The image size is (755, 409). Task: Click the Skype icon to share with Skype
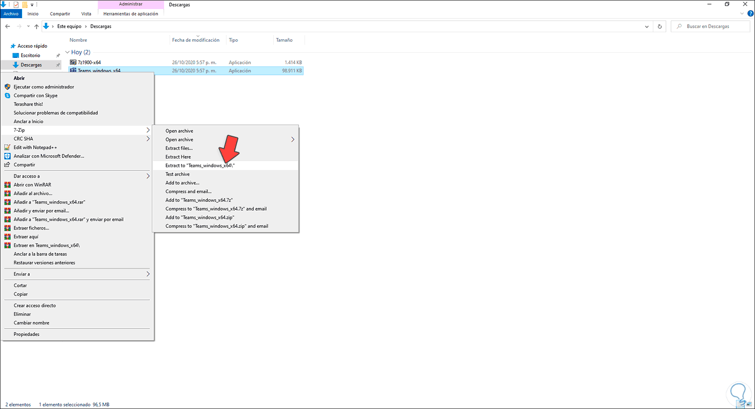(8, 96)
